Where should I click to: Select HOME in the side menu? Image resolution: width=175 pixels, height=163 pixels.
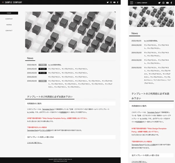pos(9,13)
